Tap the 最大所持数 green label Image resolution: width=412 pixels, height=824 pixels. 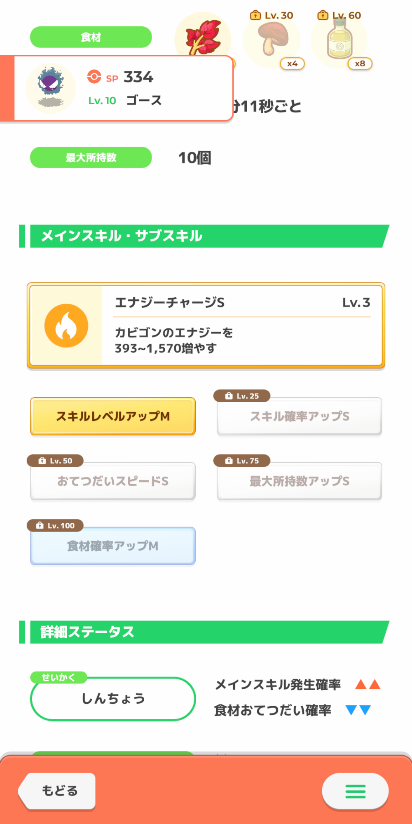91,157
